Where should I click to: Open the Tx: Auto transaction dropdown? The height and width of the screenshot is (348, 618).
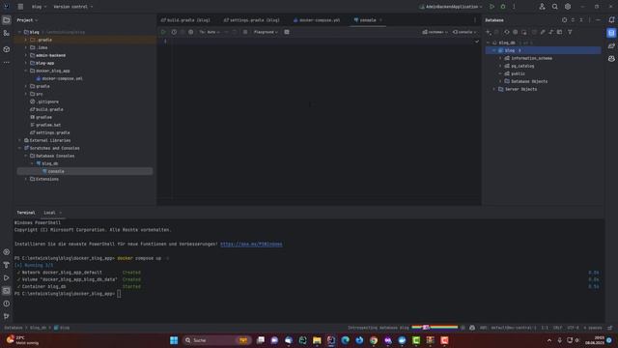tap(210, 32)
